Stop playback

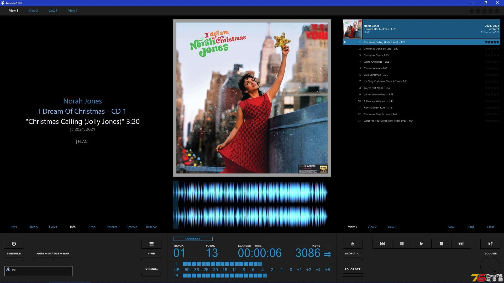click(441, 244)
